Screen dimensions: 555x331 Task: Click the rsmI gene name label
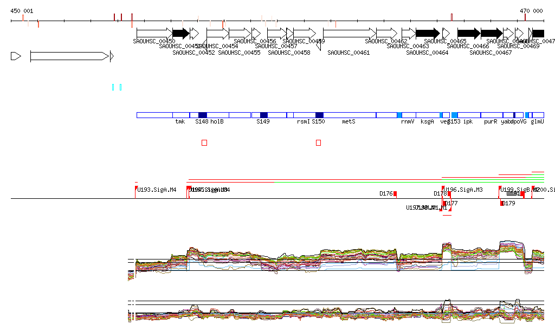(304, 121)
